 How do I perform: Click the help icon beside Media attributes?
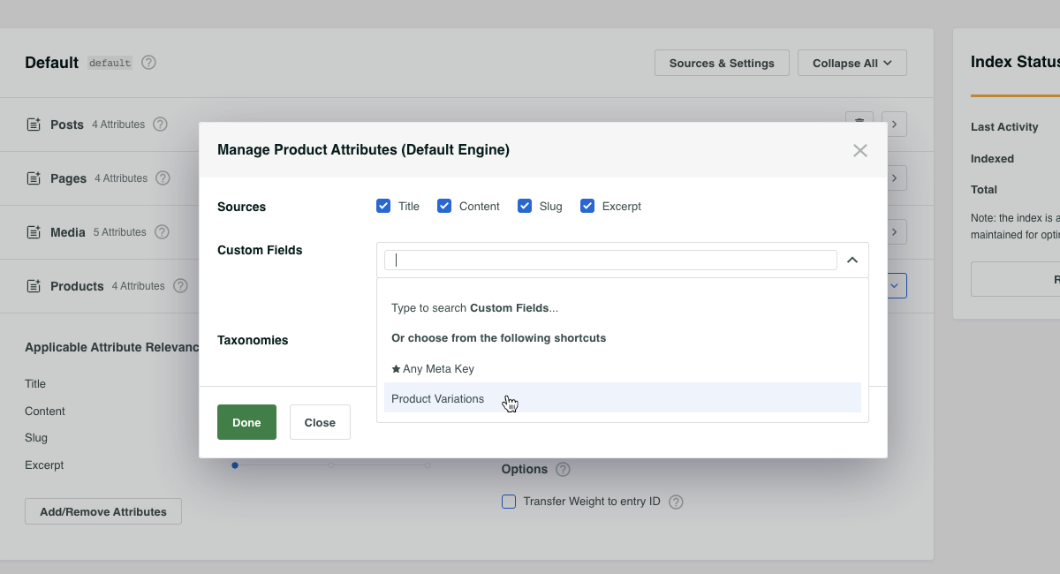[162, 232]
